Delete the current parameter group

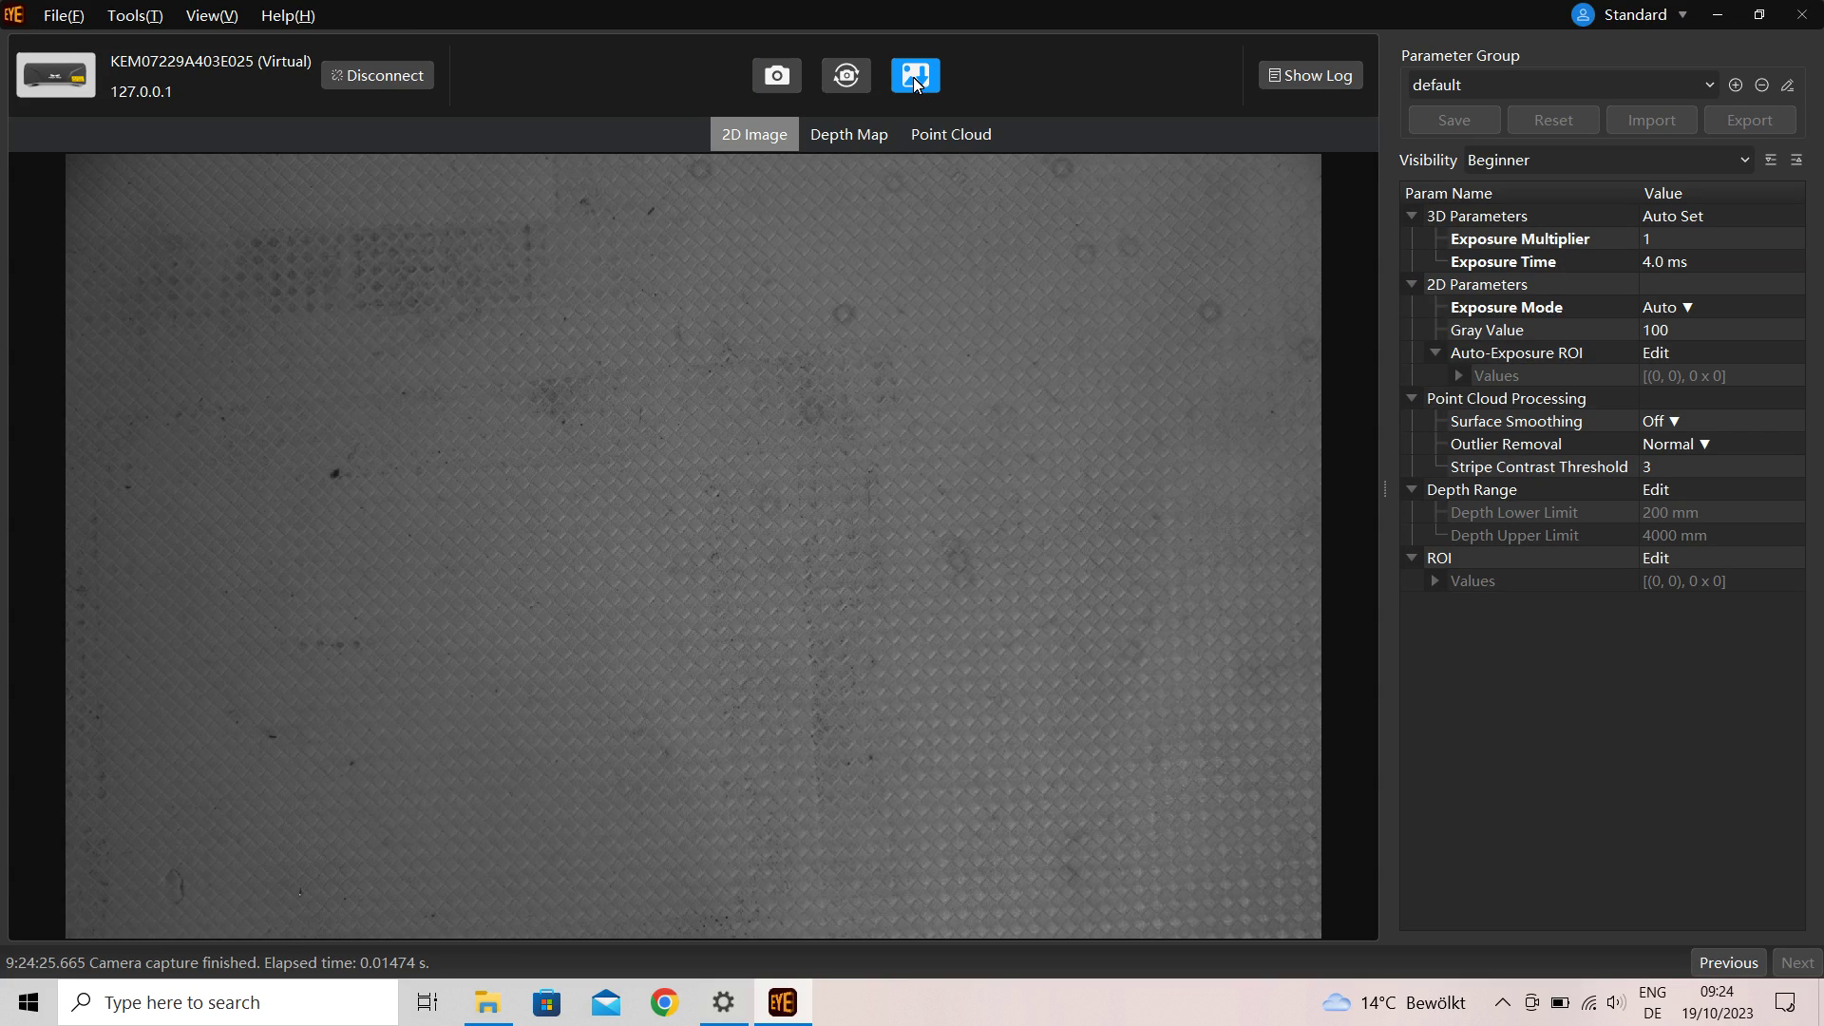pos(1761,85)
